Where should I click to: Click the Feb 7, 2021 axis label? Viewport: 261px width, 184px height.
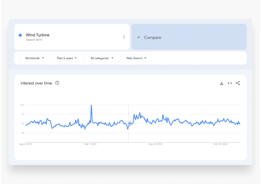tap(90, 144)
